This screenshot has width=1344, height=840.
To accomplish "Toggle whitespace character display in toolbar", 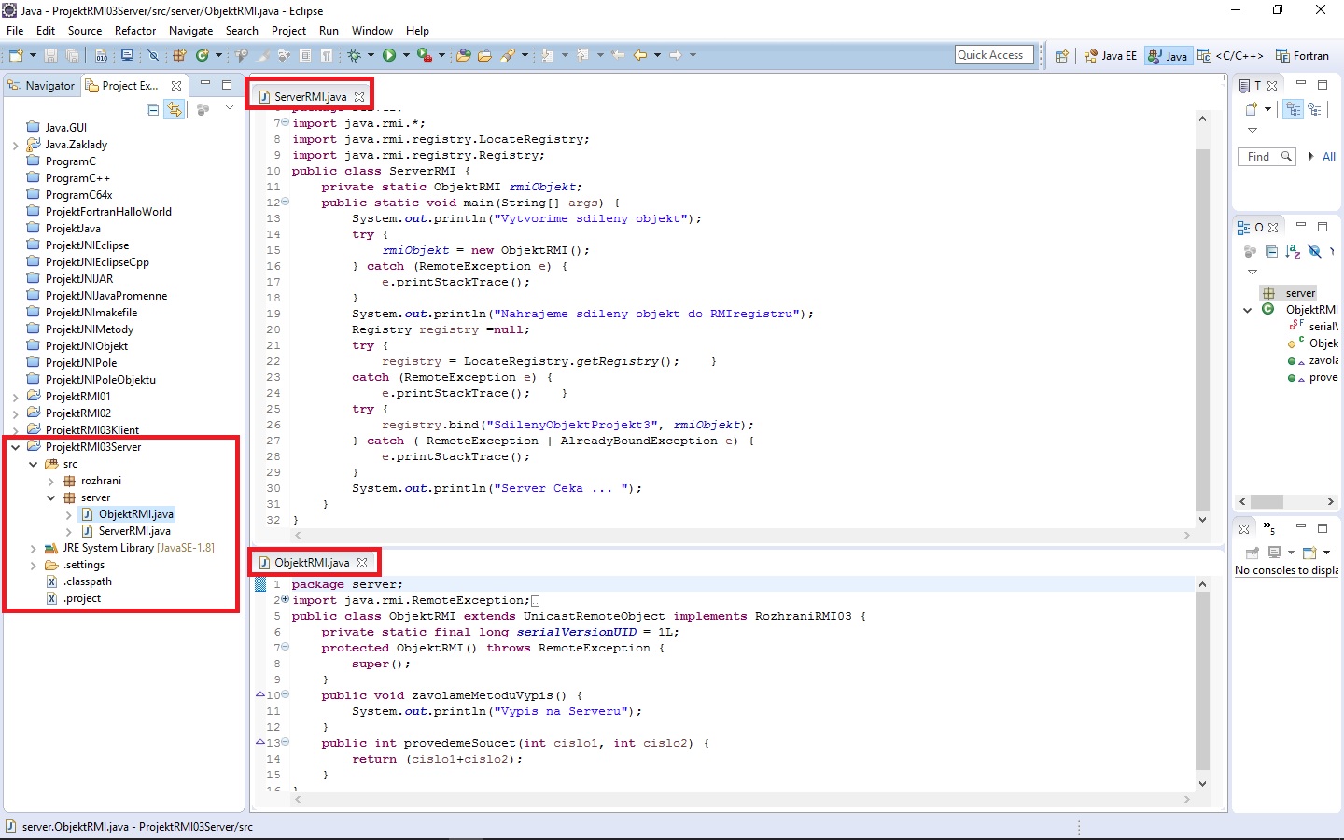I will tap(326, 55).
